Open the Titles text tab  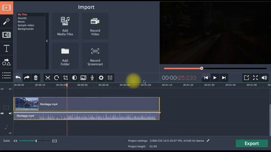(6, 49)
